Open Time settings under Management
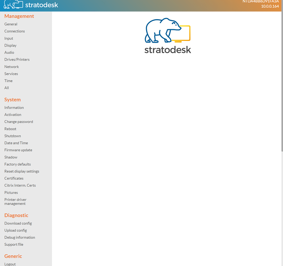The image size is (283, 266). (8, 81)
